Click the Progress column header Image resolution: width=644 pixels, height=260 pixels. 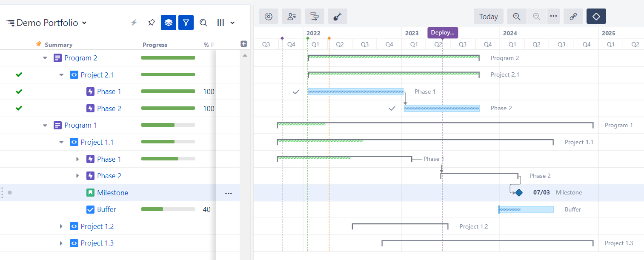[x=155, y=45]
